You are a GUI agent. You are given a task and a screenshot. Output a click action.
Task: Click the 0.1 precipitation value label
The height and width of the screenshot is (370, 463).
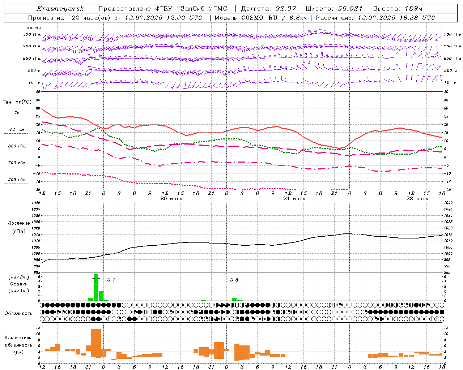coord(111,280)
